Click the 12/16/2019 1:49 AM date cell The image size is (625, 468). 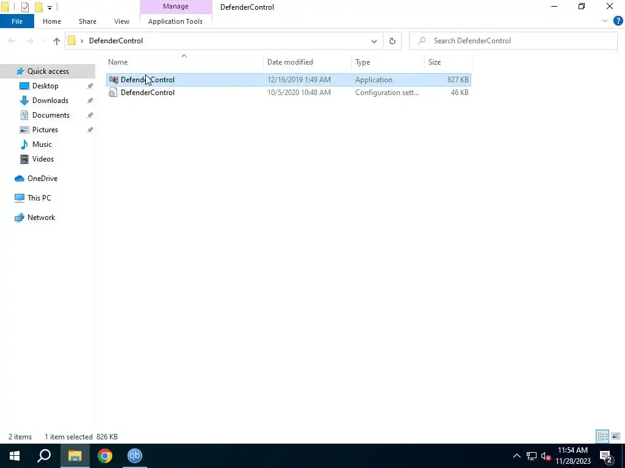click(299, 80)
